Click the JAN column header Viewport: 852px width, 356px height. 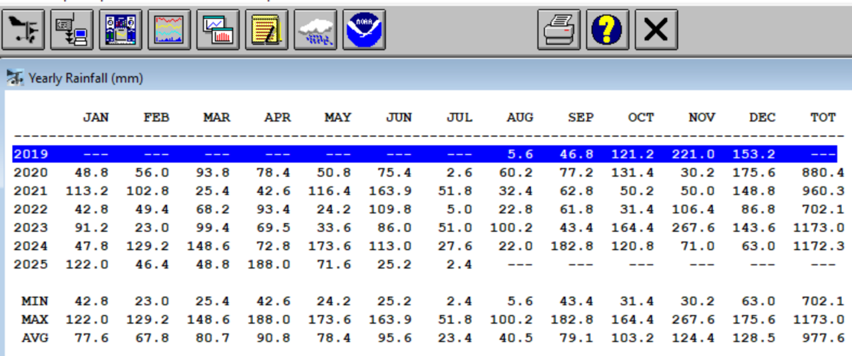point(96,118)
